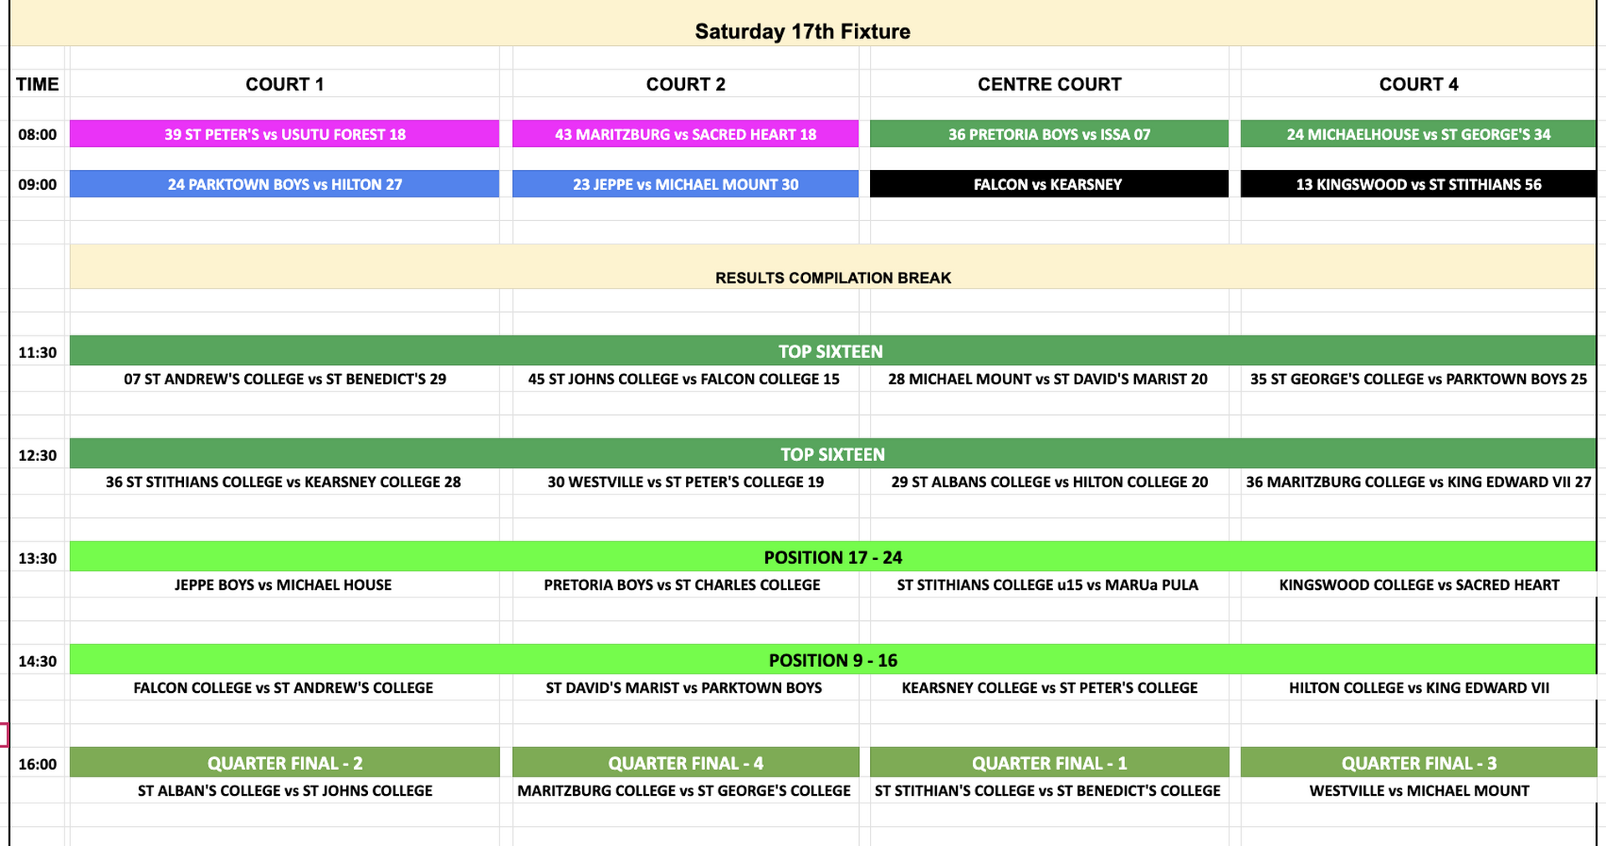
Task: Select the COURT 1 column header cell
Action: 284,85
